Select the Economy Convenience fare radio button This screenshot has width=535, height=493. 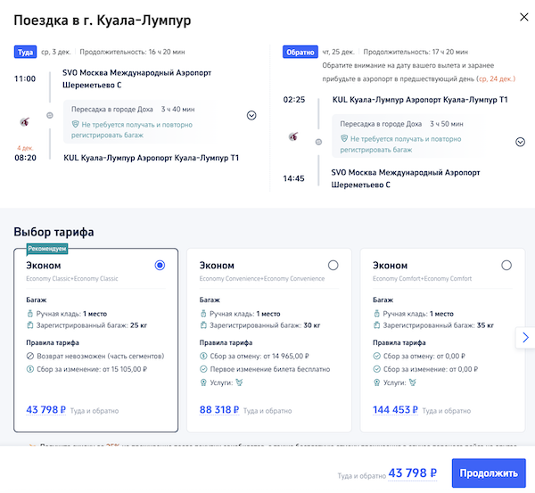[333, 265]
